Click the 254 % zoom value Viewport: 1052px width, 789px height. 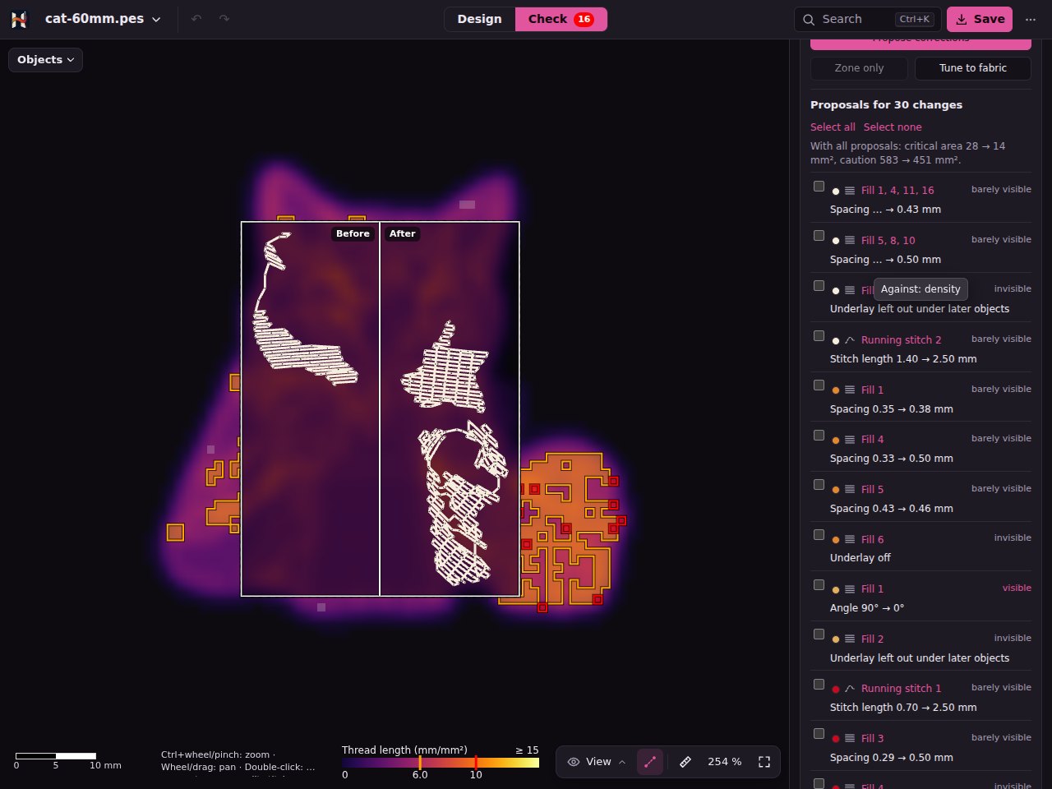[x=724, y=762]
